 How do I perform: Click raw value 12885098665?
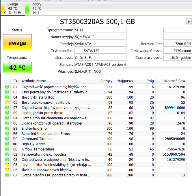174,139
